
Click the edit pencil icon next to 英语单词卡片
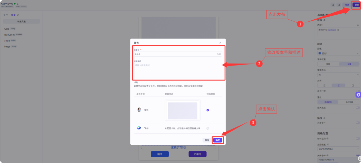pos(17,4)
